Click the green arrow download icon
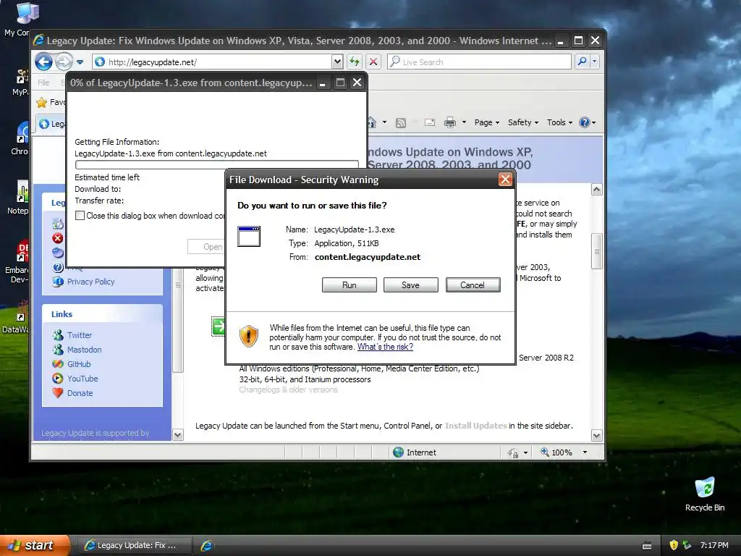The width and height of the screenshot is (741, 556). [x=218, y=327]
